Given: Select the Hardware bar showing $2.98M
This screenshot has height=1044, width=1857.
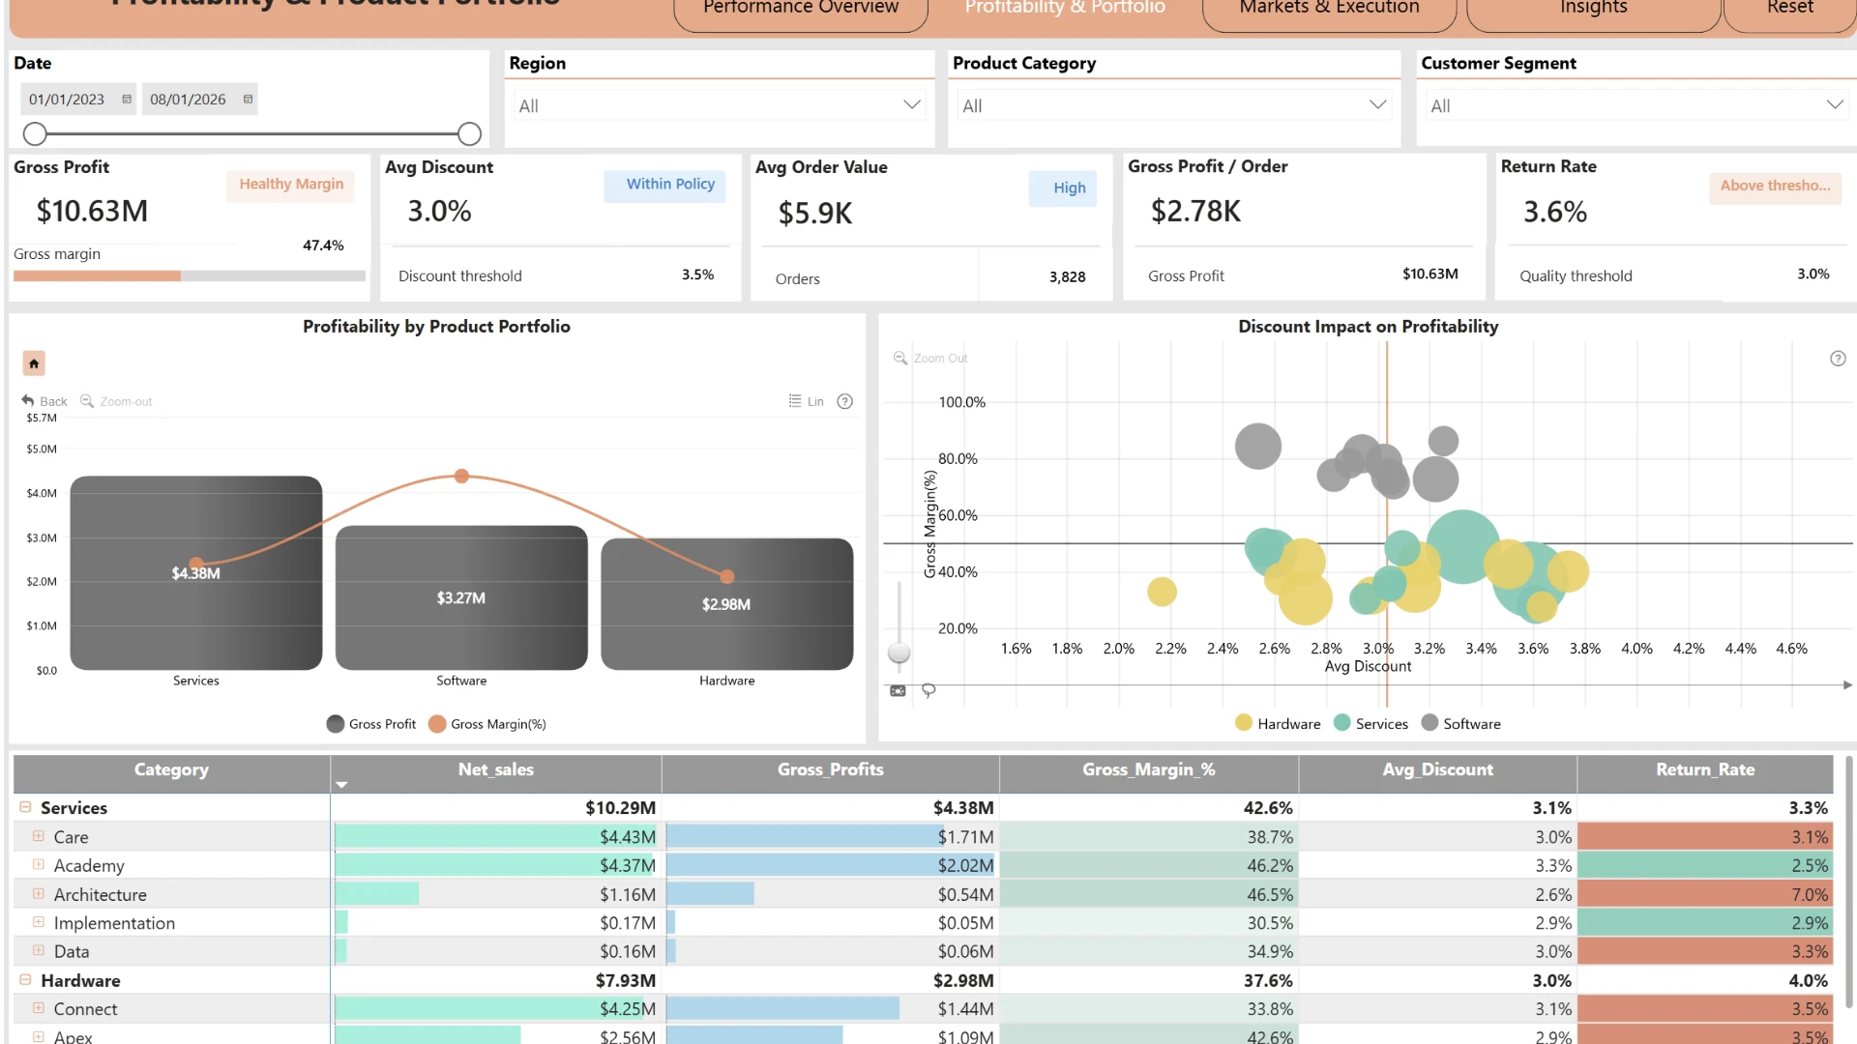Looking at the screenshot, I should tap(727, 604).
